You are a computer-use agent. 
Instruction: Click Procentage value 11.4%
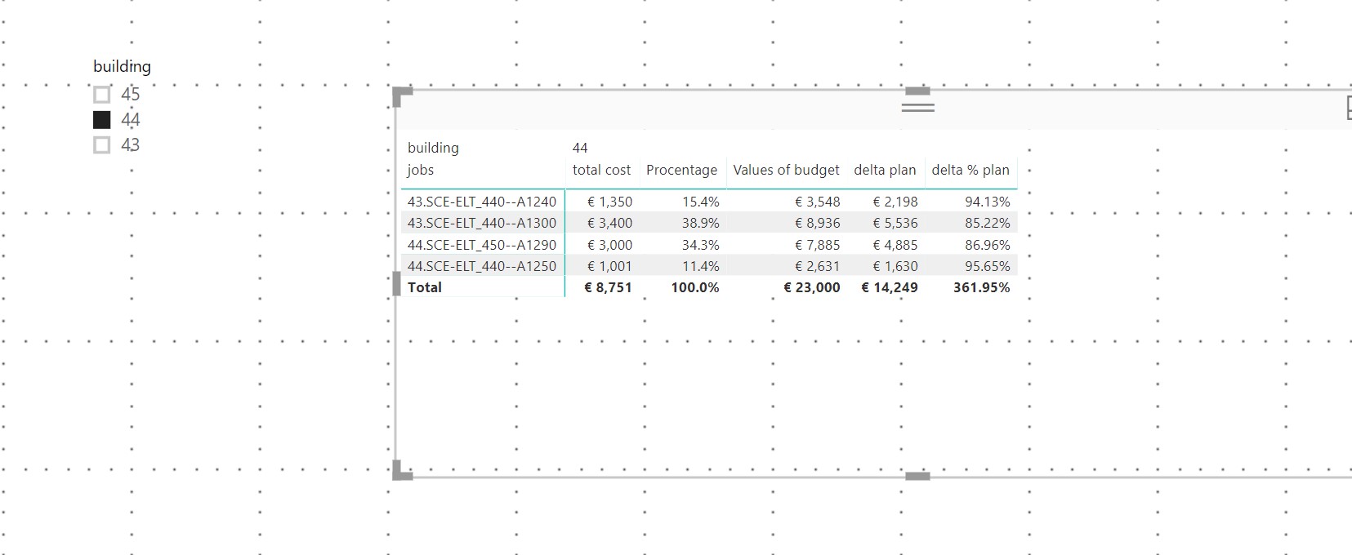(701, 266)
